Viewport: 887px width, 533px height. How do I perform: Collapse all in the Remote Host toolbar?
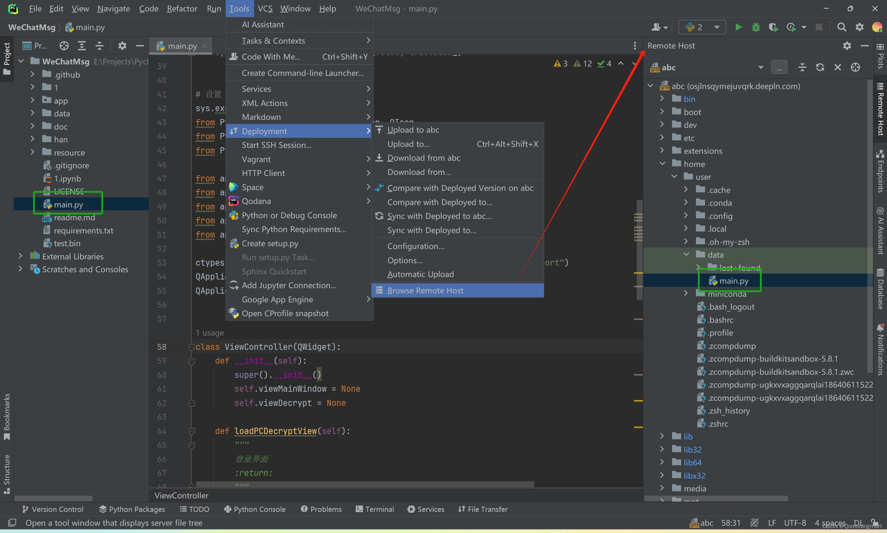pyautogui.click(x=802, y=67)
